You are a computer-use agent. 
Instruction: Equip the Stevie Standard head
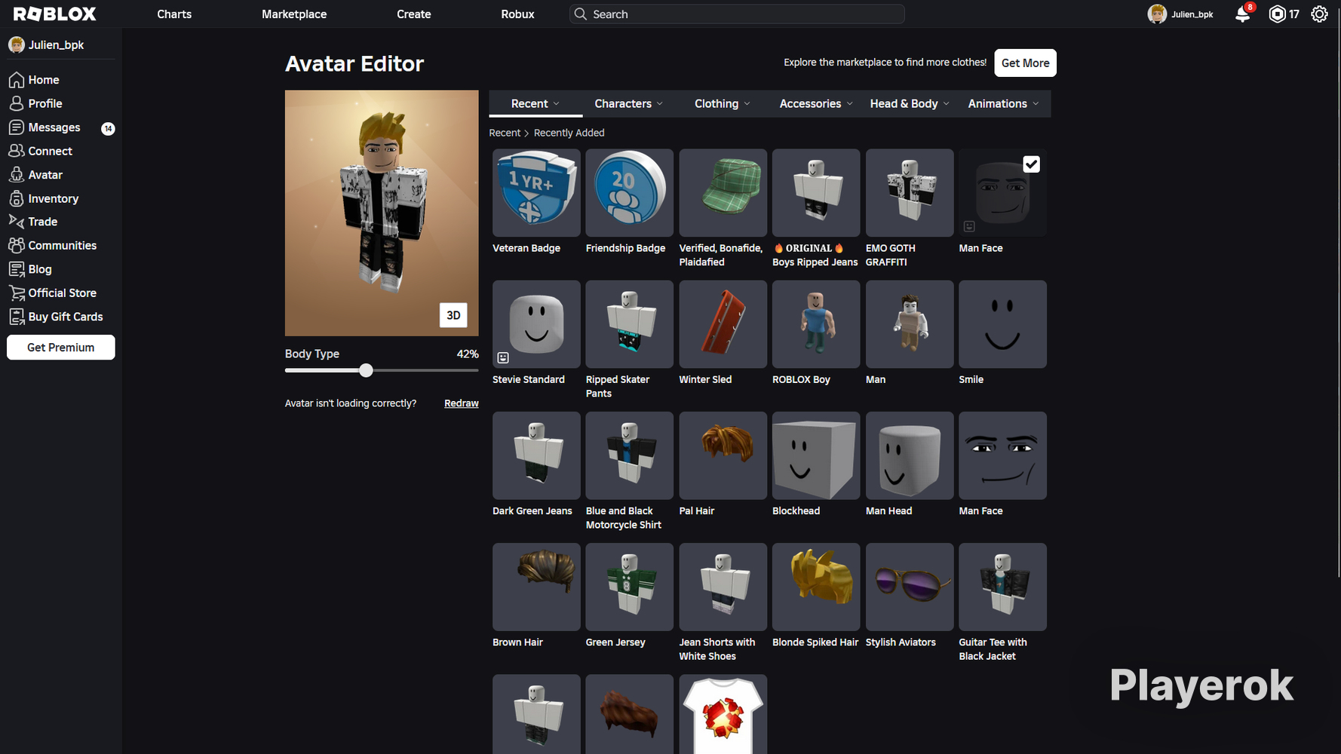click(x=535, y=324)
